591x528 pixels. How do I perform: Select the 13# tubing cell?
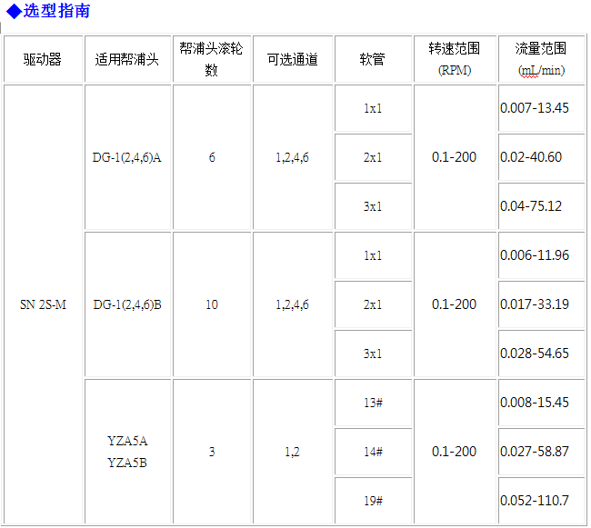(373, 403)
